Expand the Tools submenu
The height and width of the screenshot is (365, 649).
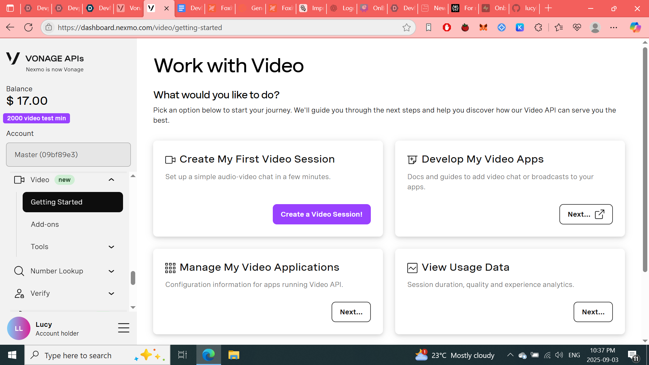click(x=111, y=247)
